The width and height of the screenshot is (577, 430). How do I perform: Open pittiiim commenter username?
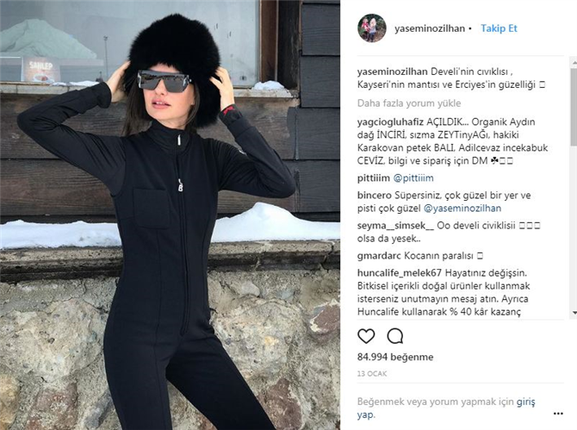point(373,178)
